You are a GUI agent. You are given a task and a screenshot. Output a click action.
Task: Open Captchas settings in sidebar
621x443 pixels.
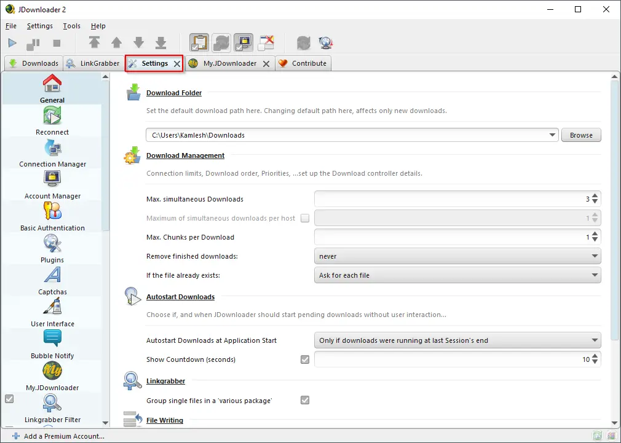tap(52, 281)
